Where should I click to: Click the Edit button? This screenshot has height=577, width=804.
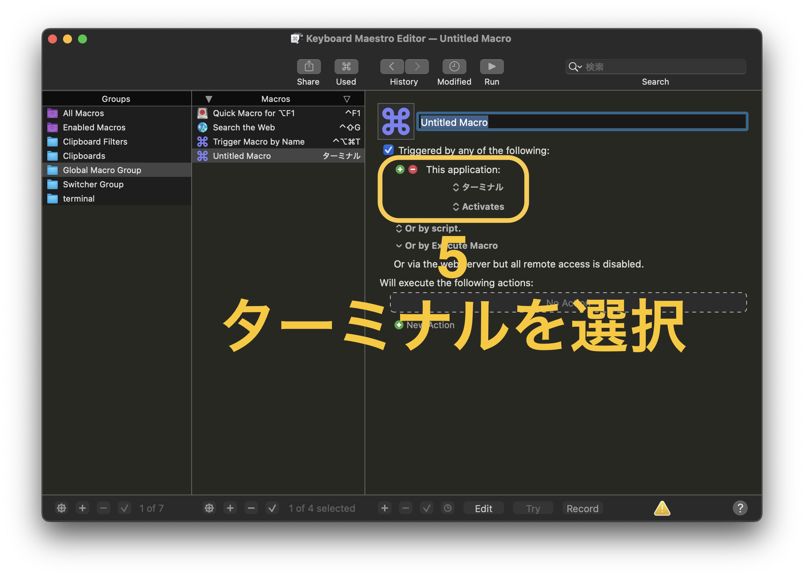[483, 508]
